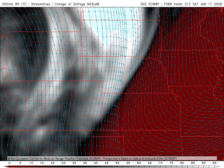
Task: Select the "20" colorbar scale label
Action: point(53,163)
